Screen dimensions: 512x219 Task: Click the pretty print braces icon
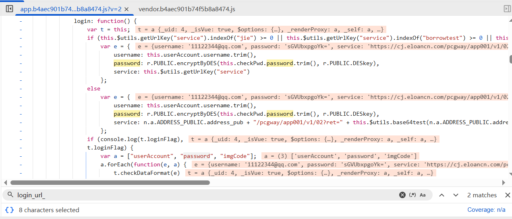point(10,210)
